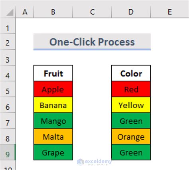
Task: Click the Orange color cell
Action: click(x=131, y=136)
